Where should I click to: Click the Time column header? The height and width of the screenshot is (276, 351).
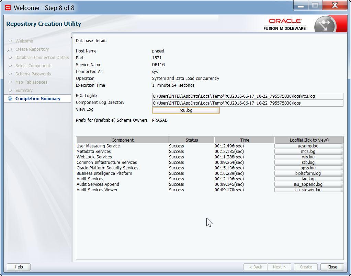pos(245,140)
